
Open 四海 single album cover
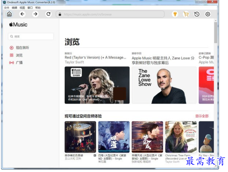click(114, 137)
